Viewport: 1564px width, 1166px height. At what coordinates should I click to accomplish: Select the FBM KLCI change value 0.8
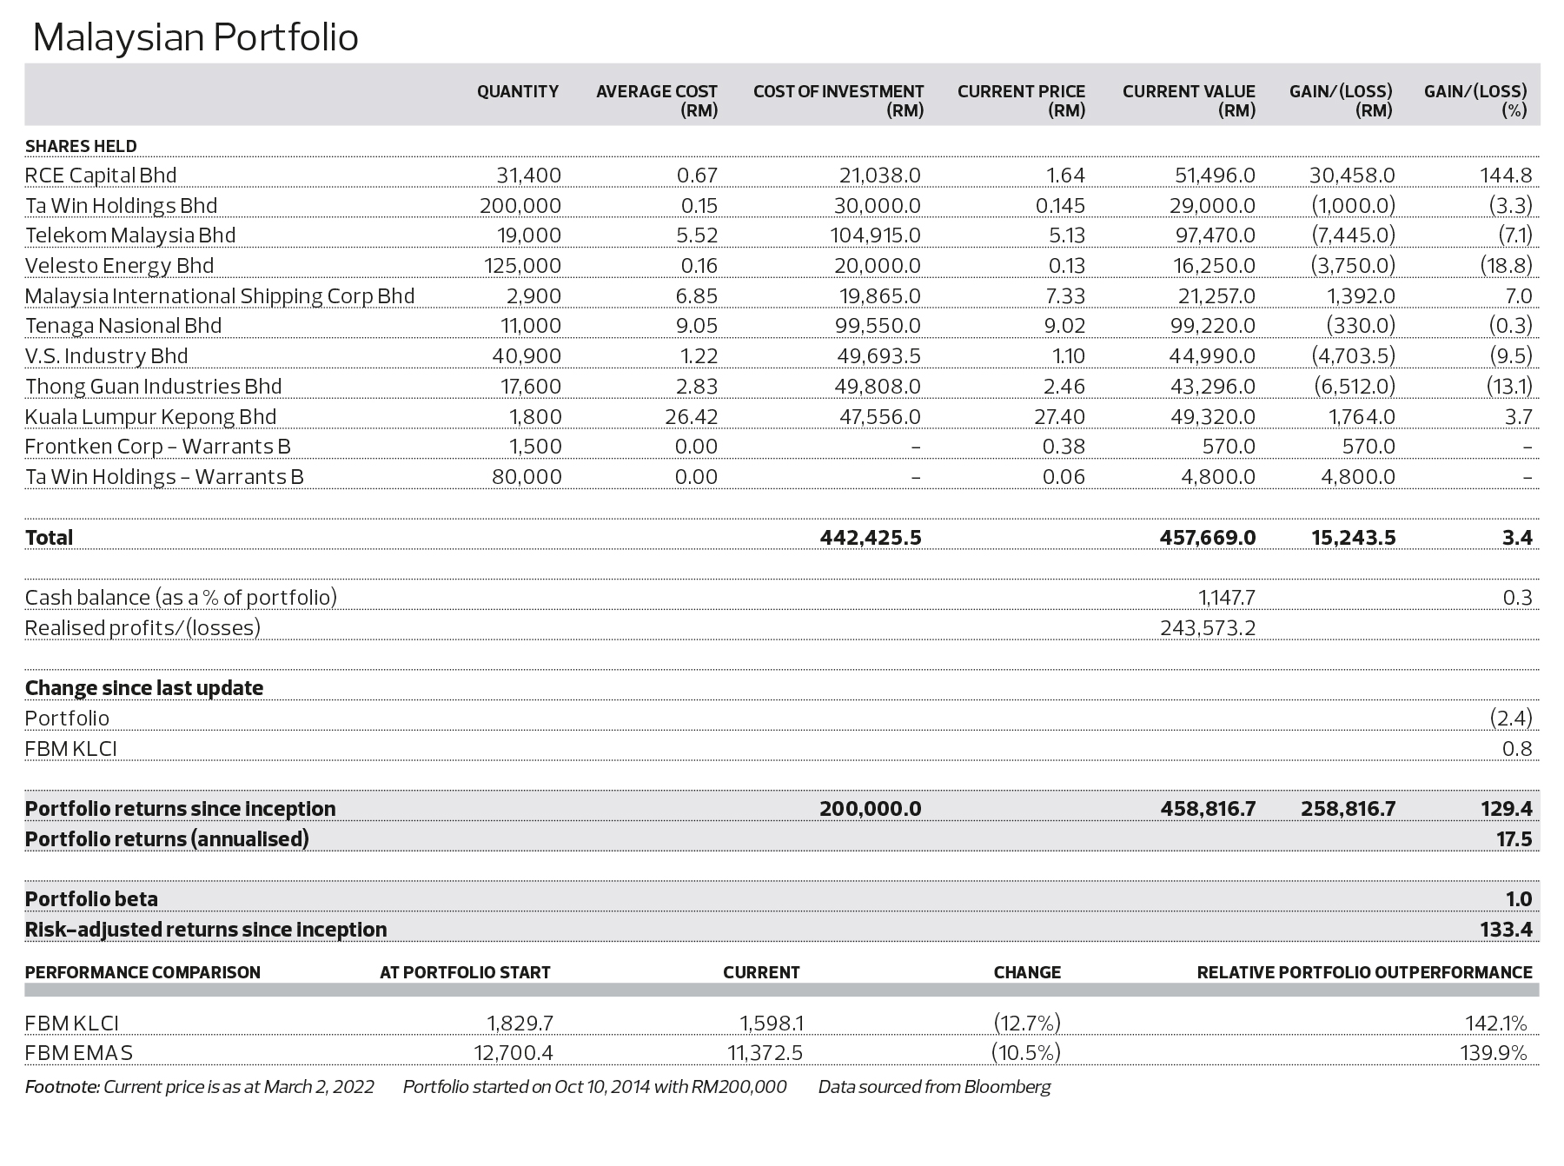point(1517,749)
